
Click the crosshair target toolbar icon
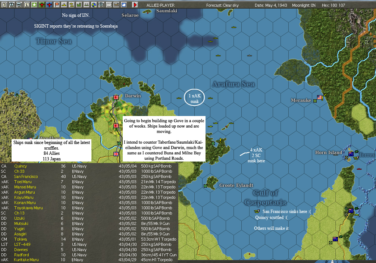[x=101, y=4]
